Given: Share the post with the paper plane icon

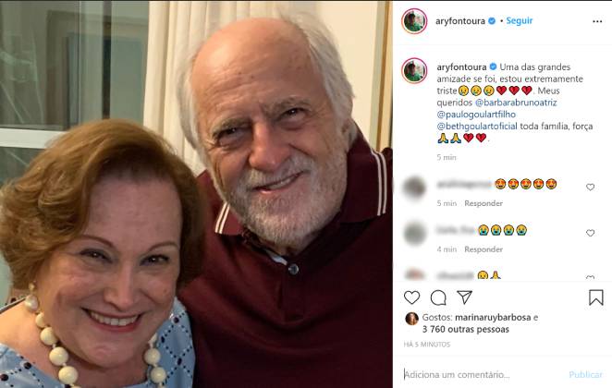Looking at the screenshot, I should coord(464,297).
